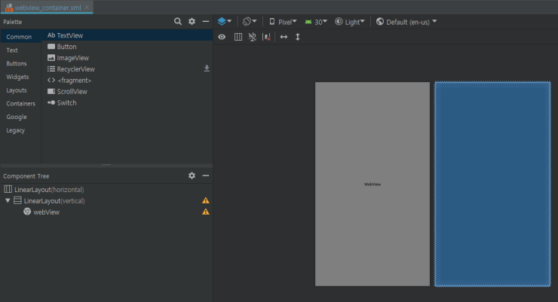Click warning icon next to webView
This screenshot has height=302, width=558.
[x=206, y=212]
